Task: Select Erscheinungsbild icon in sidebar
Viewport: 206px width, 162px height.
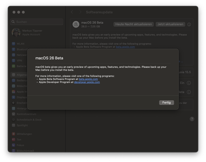Action: click(13, 103)
